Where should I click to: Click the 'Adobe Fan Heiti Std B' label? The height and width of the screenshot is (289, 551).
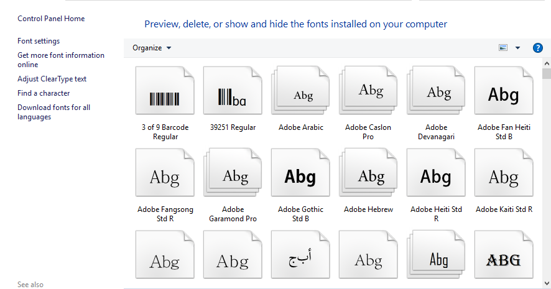(x=504, y=132)
